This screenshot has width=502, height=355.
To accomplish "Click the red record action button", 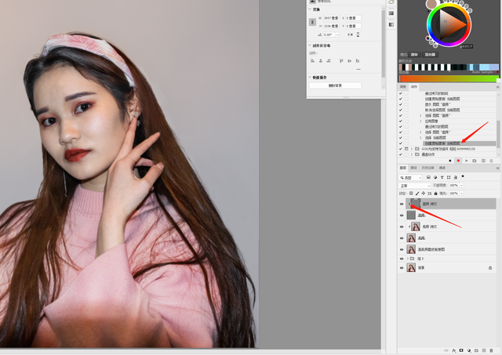I will [458, 161].
